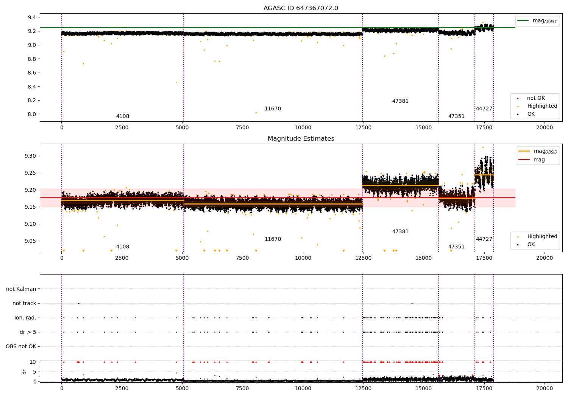Click obsid label 47381 in top plot
568x397 pixels.
coord(400,101)
